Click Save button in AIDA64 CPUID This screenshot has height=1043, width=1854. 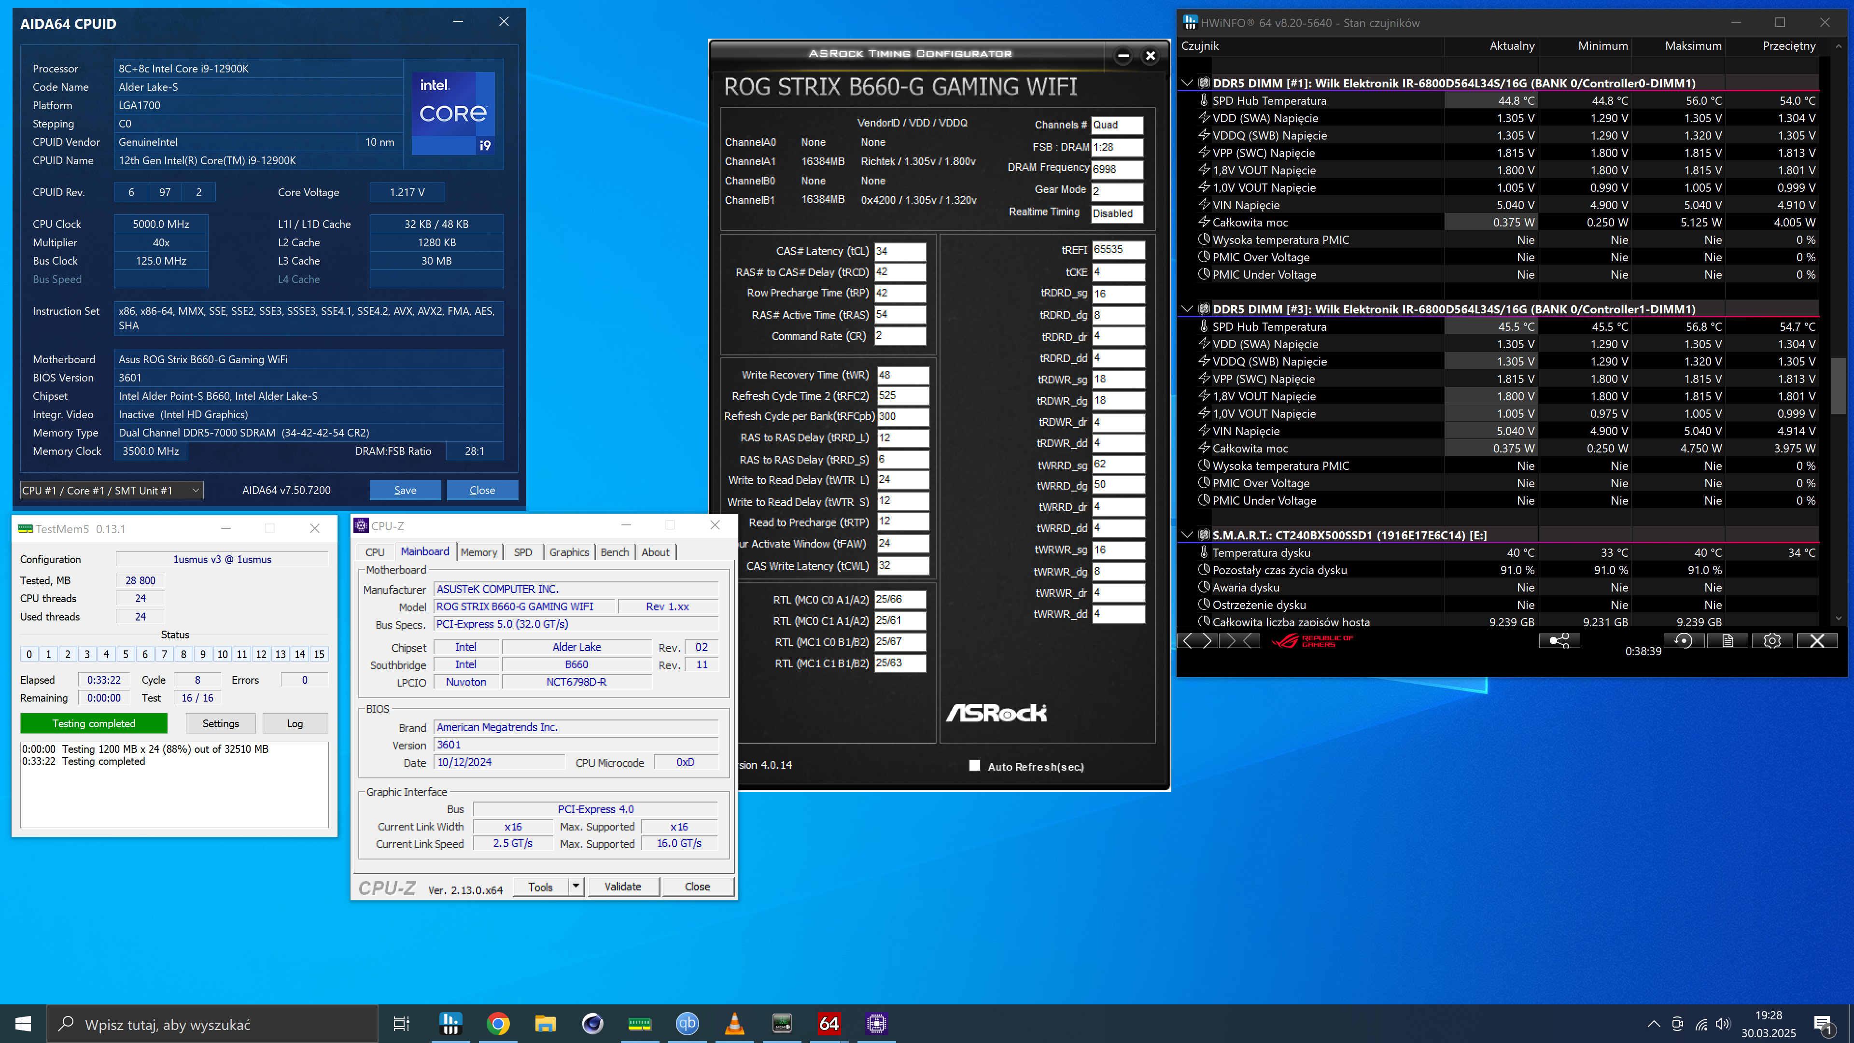(405, 490)
